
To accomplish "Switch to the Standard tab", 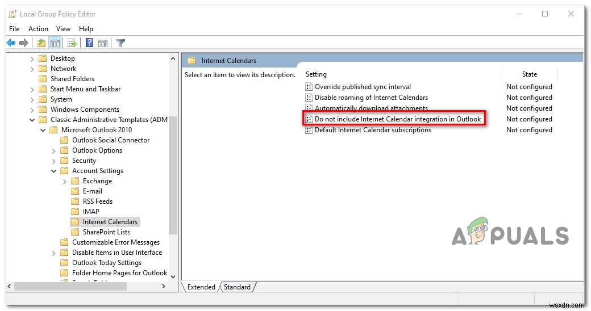I will pos(237,287).
